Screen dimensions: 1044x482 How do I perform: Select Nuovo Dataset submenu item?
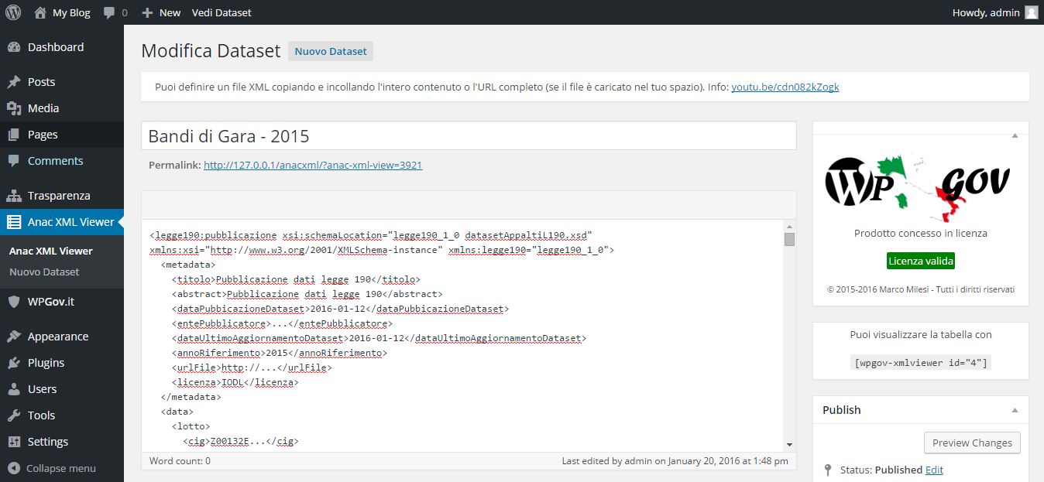(x=44, y=272)
